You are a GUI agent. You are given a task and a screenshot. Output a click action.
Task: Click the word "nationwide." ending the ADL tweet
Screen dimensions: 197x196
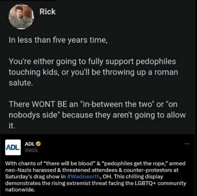(x=20, y=190)
